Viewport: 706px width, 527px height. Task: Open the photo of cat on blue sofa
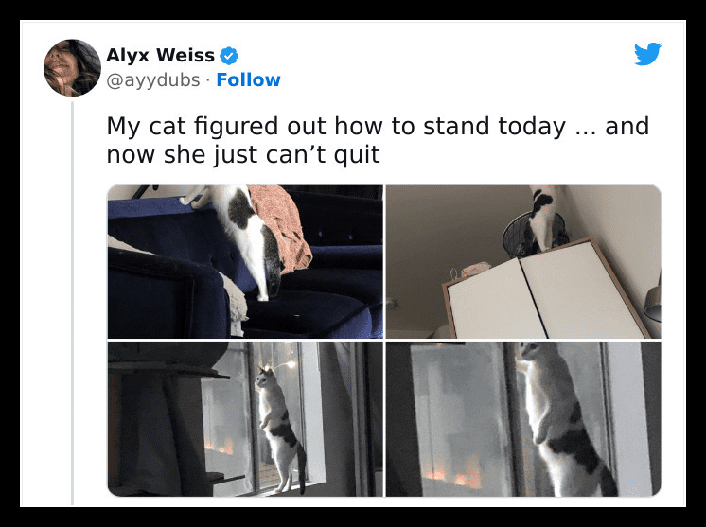coord(245,261)
